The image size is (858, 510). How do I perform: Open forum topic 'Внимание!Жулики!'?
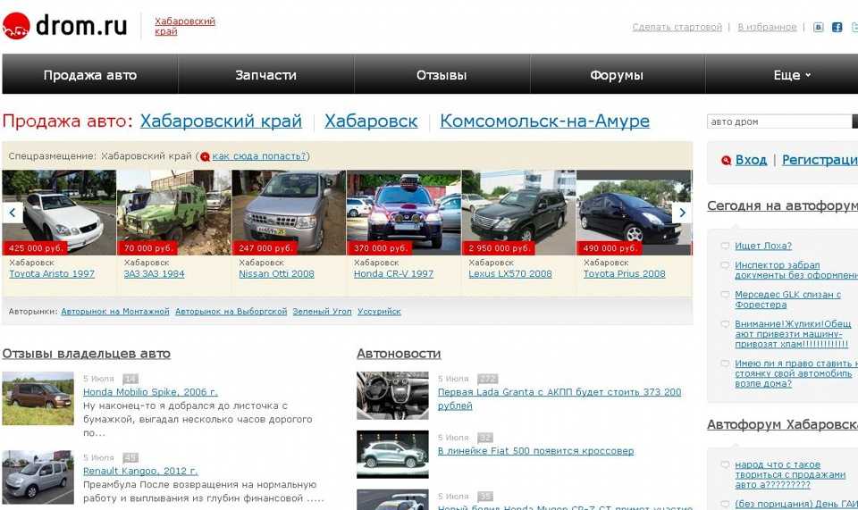793,334
